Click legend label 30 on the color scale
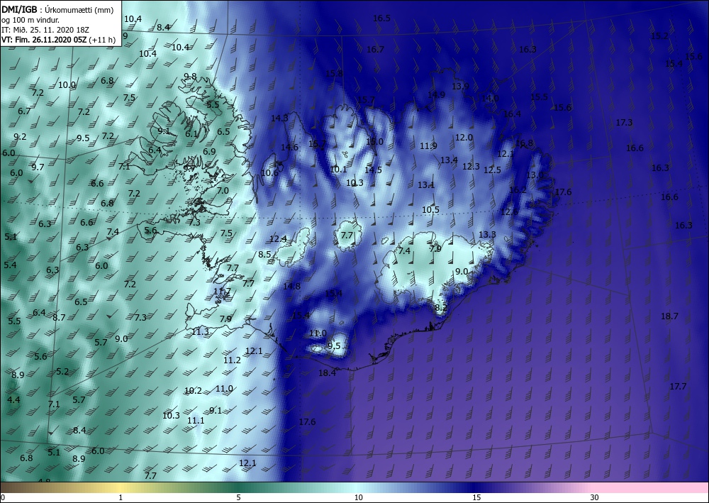Screen dimensions: 709x503 (595, 498)
